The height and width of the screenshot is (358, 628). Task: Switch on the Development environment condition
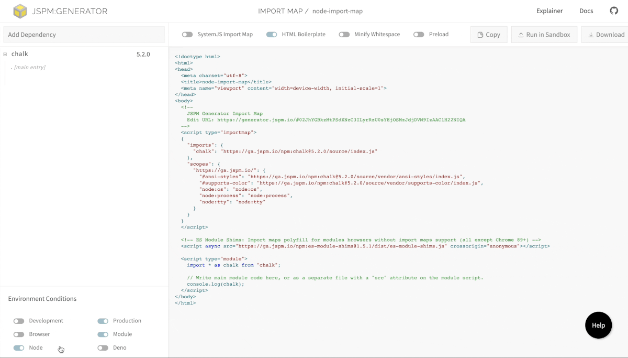19,320
